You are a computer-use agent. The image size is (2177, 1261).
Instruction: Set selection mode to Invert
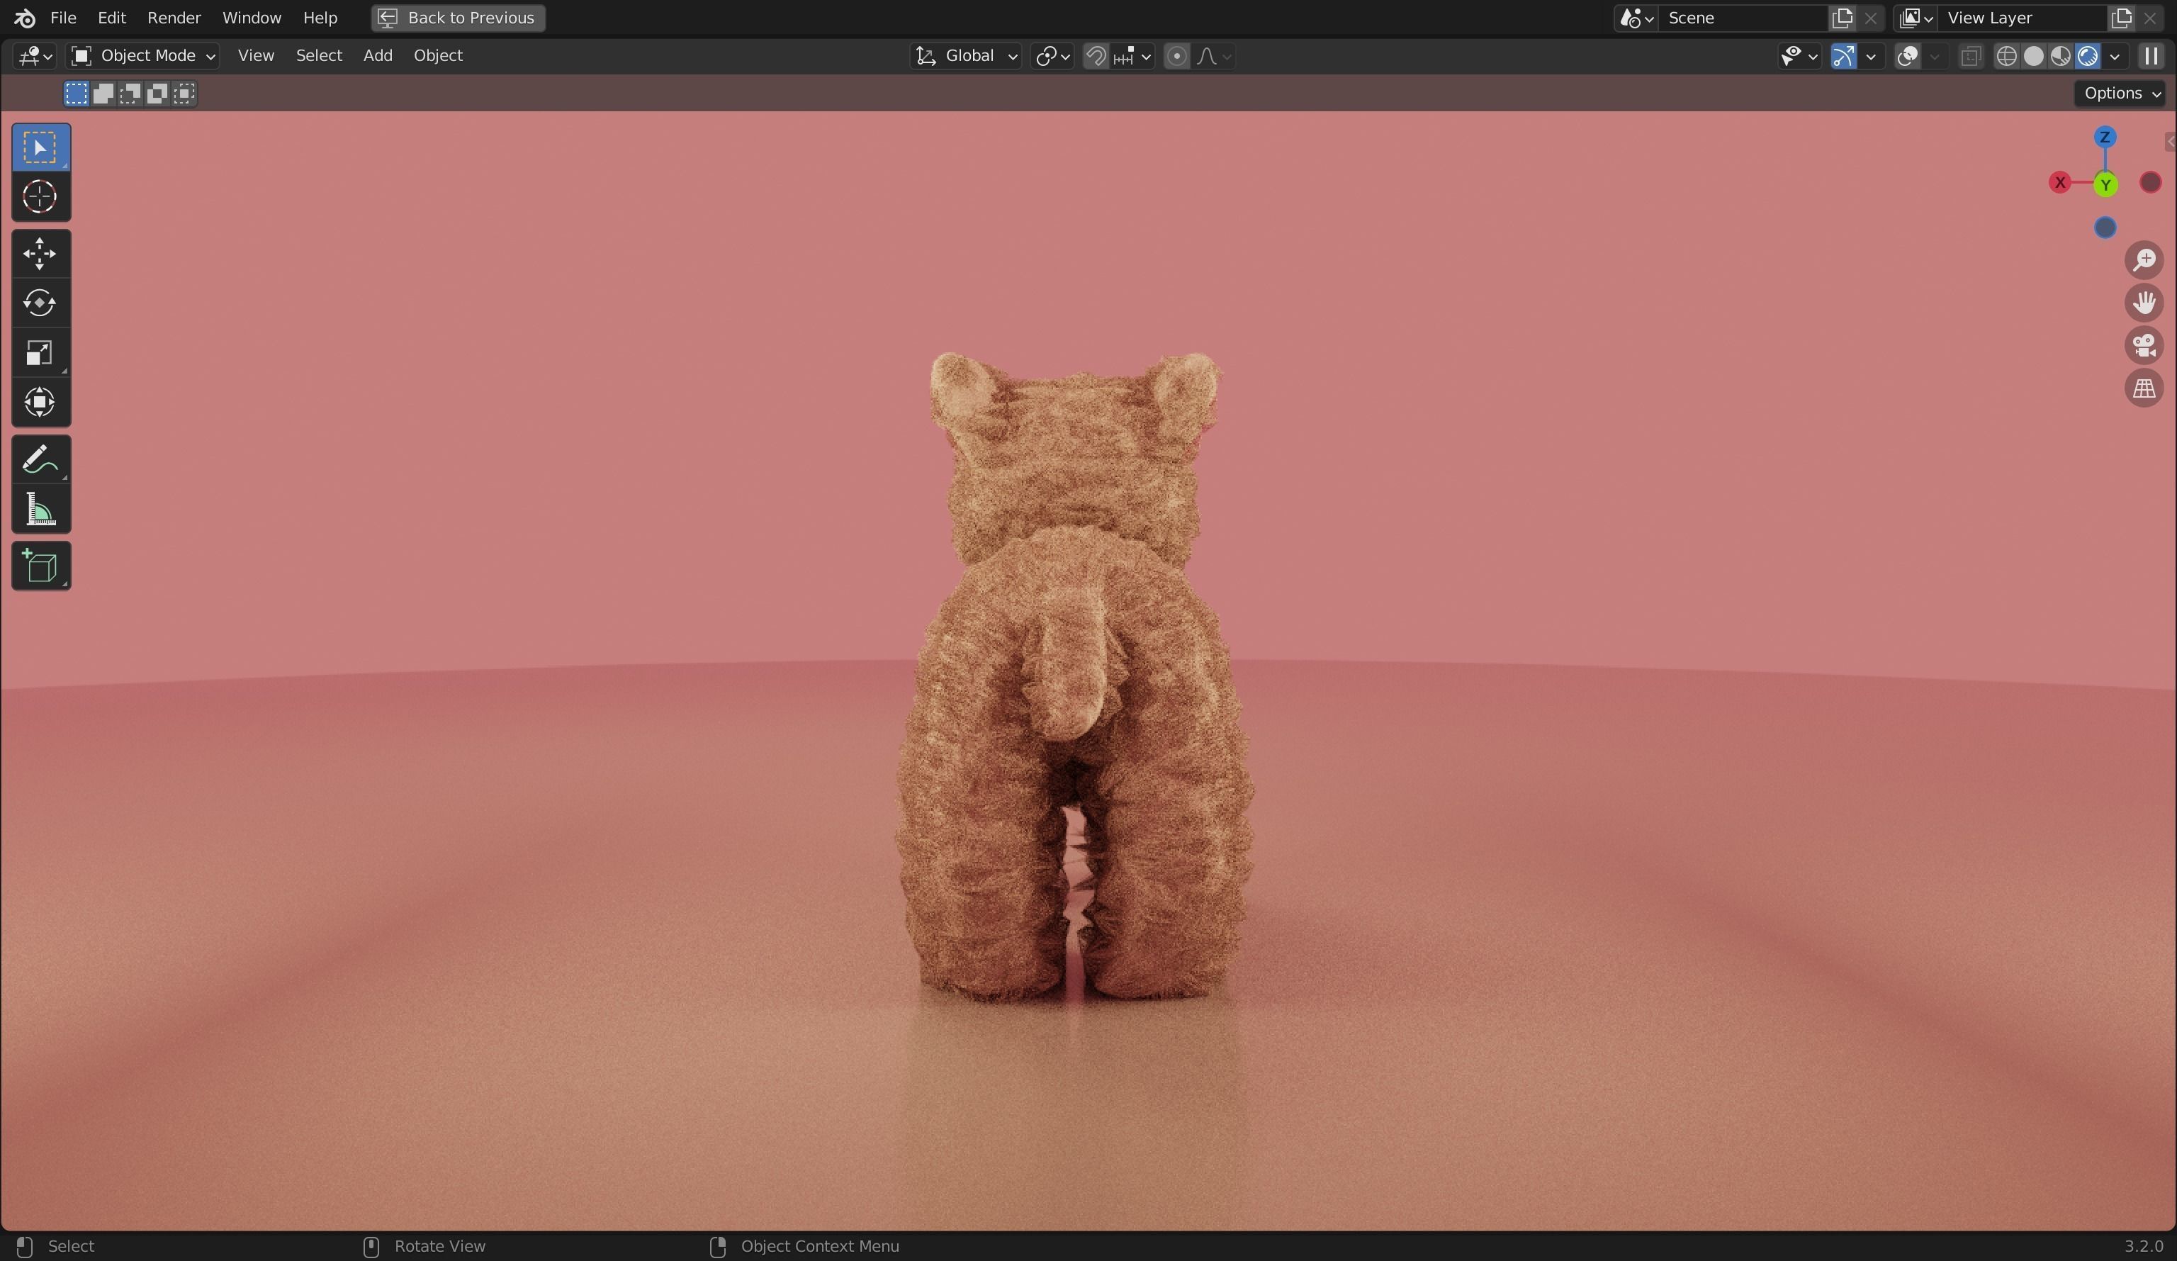pyautogui.click(x=157, y=94)
